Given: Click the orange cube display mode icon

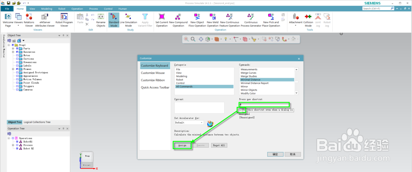Looking at the screenshot, I should [217, 39].
